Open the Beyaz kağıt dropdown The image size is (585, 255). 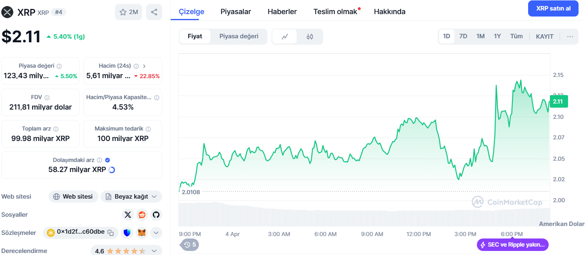coord(131,197)
